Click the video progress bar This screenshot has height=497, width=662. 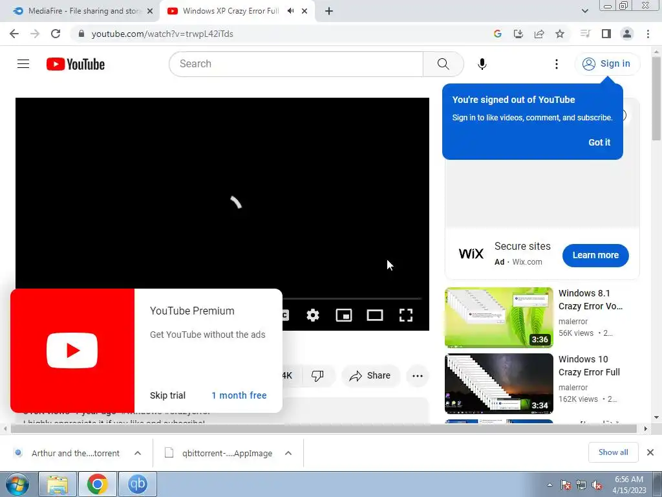(x=352, y=299)
